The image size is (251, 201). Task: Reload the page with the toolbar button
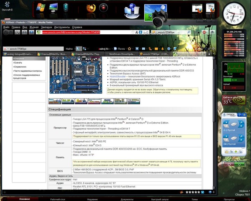point(17,32)
